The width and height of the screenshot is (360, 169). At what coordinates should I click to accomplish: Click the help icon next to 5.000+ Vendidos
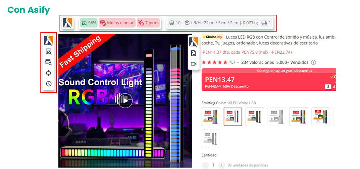(x=313, y=62)
